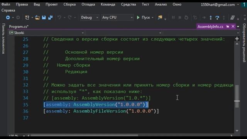Image resolution: width=247 pixels, height=139 pixels.
Task: Click the AssemblyVersion("1.0.0.0") selected line
Action: (96, 105)
